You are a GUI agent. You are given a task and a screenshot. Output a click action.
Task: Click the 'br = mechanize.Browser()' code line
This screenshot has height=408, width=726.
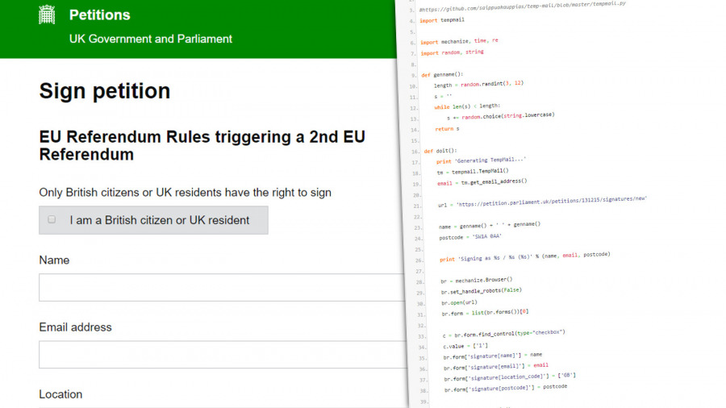pyautogui.click(x=477, y=281)
